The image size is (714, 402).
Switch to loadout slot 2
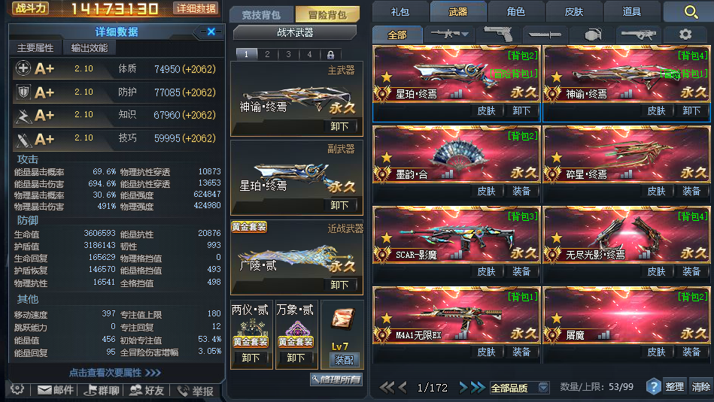coord(267,55)
